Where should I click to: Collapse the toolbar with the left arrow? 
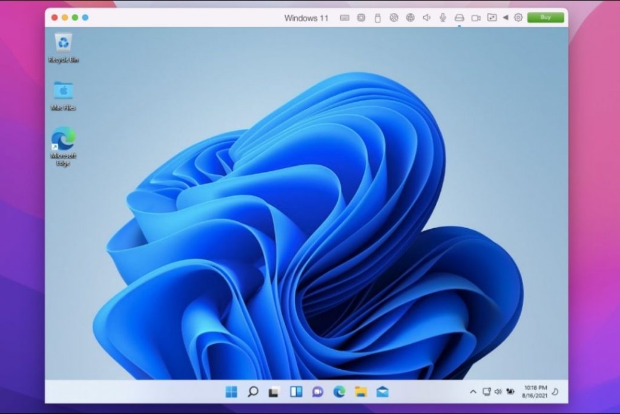click(506, 18)
